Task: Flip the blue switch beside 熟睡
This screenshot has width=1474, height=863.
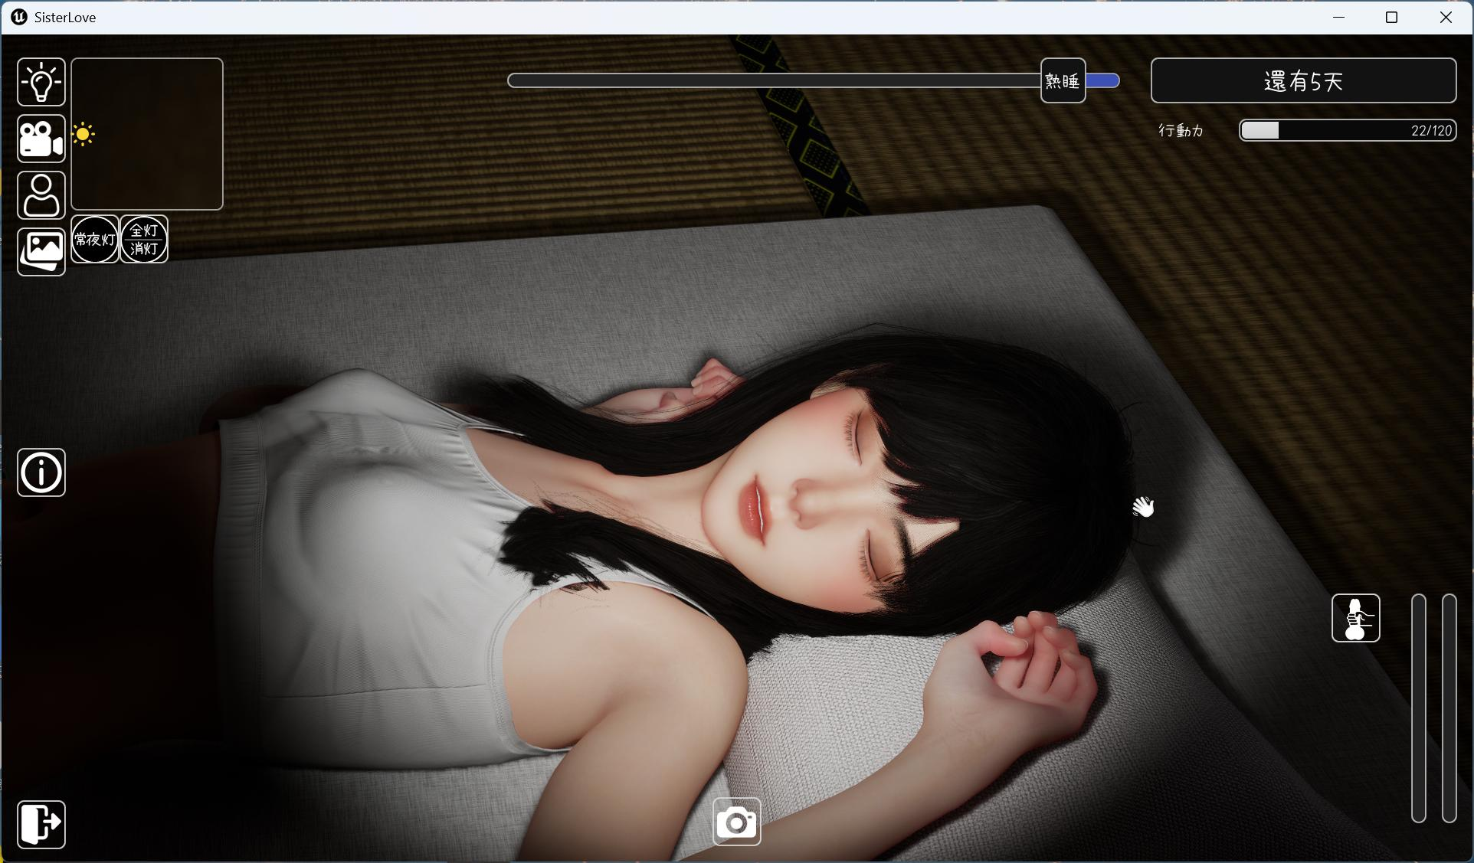Action: click(1101, 80)
